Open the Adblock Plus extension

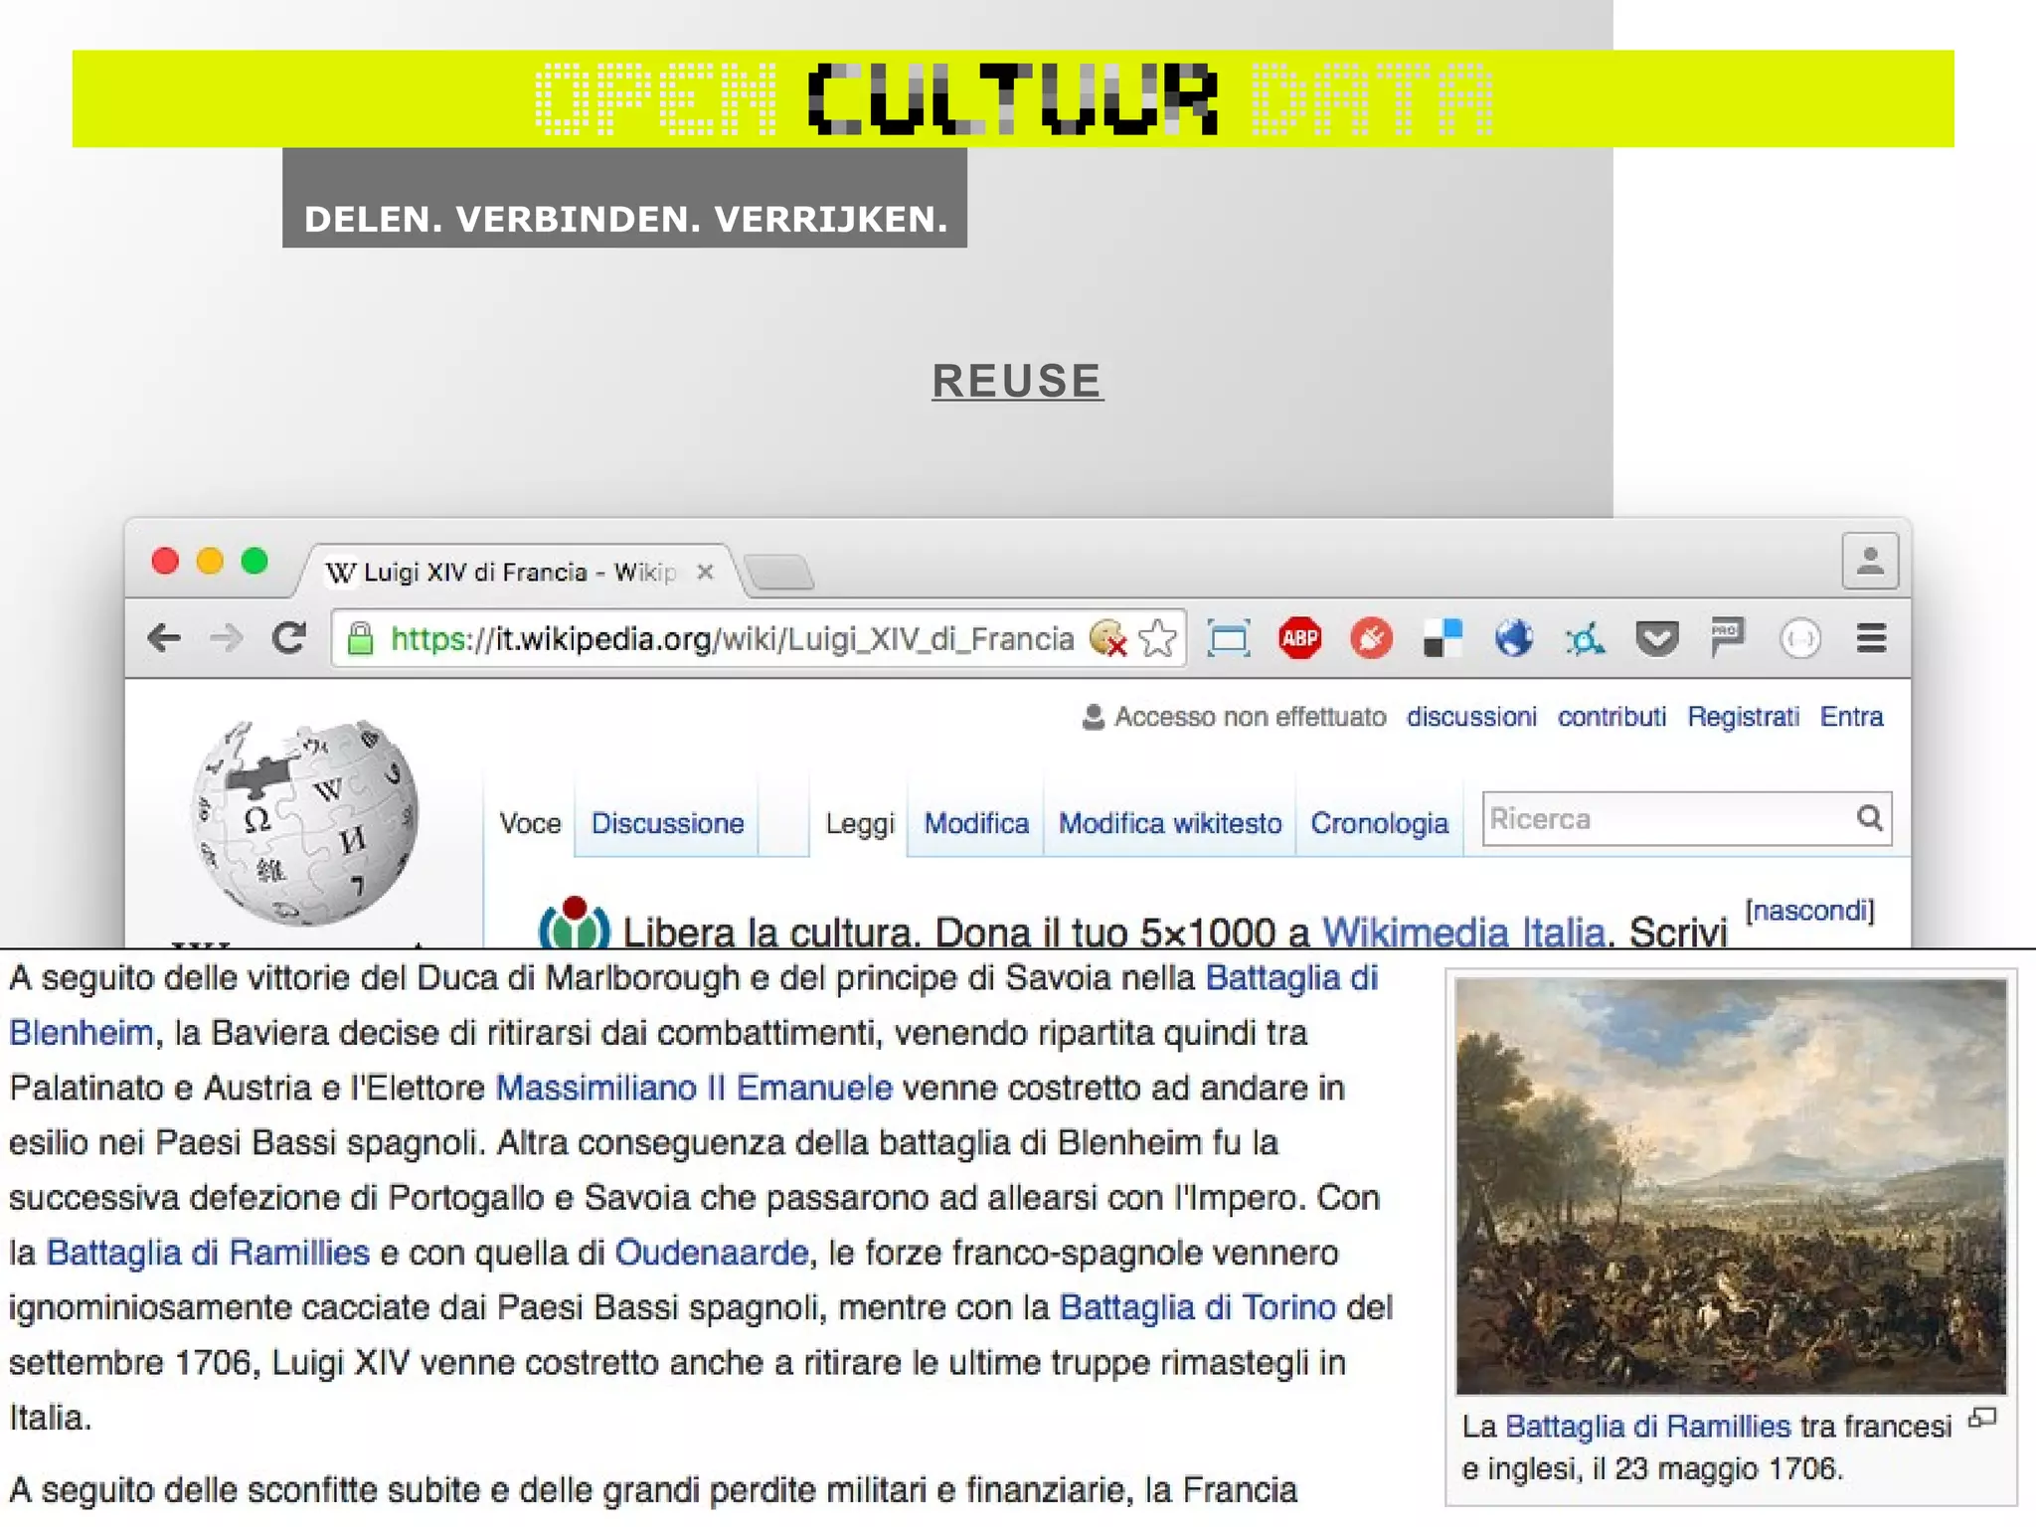(x=1299, y=638)
